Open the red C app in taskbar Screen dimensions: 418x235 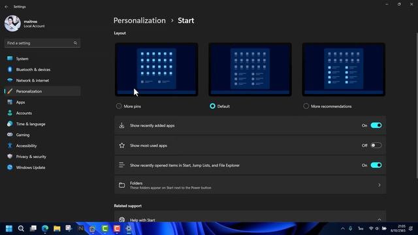117,228
